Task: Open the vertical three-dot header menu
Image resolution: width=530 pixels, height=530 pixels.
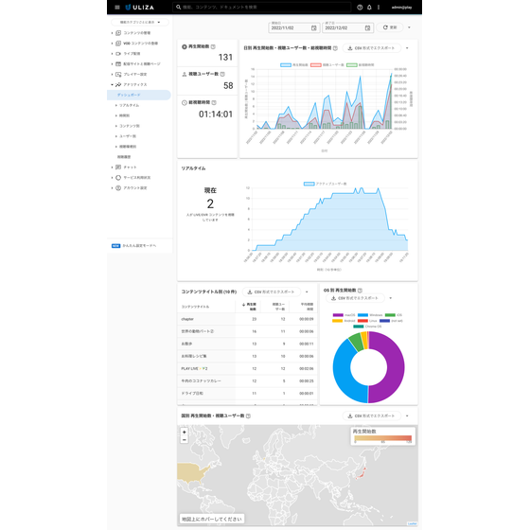Action: tap(379, 8)
